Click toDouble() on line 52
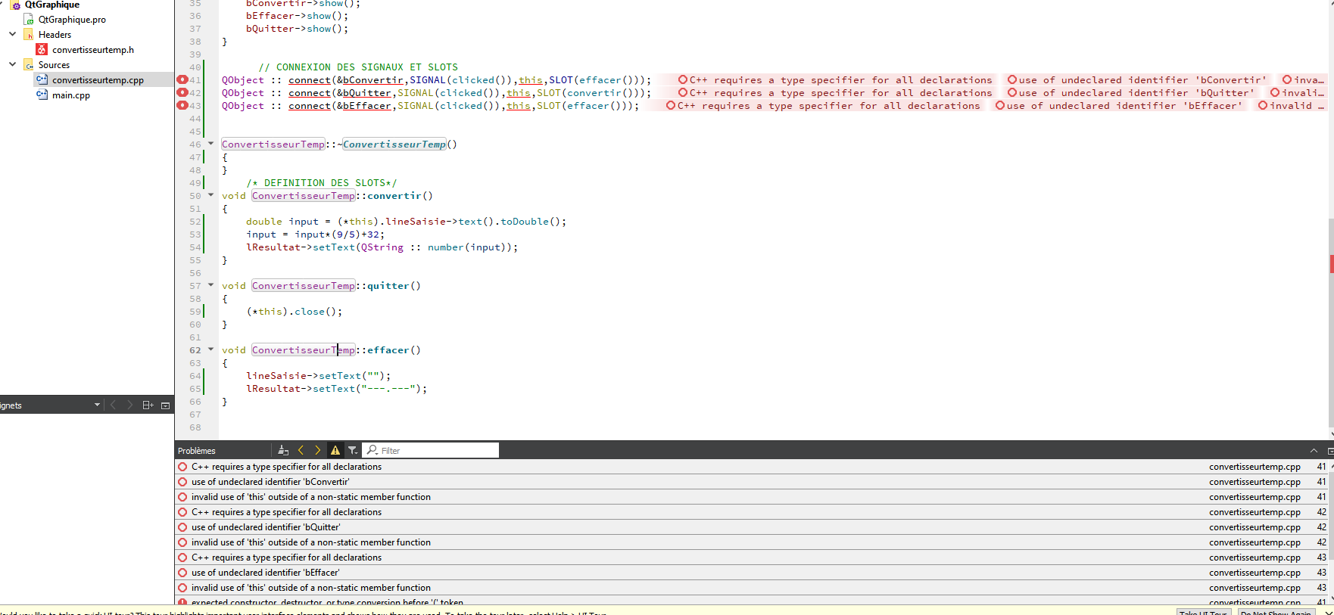 (x=531, y=222)
